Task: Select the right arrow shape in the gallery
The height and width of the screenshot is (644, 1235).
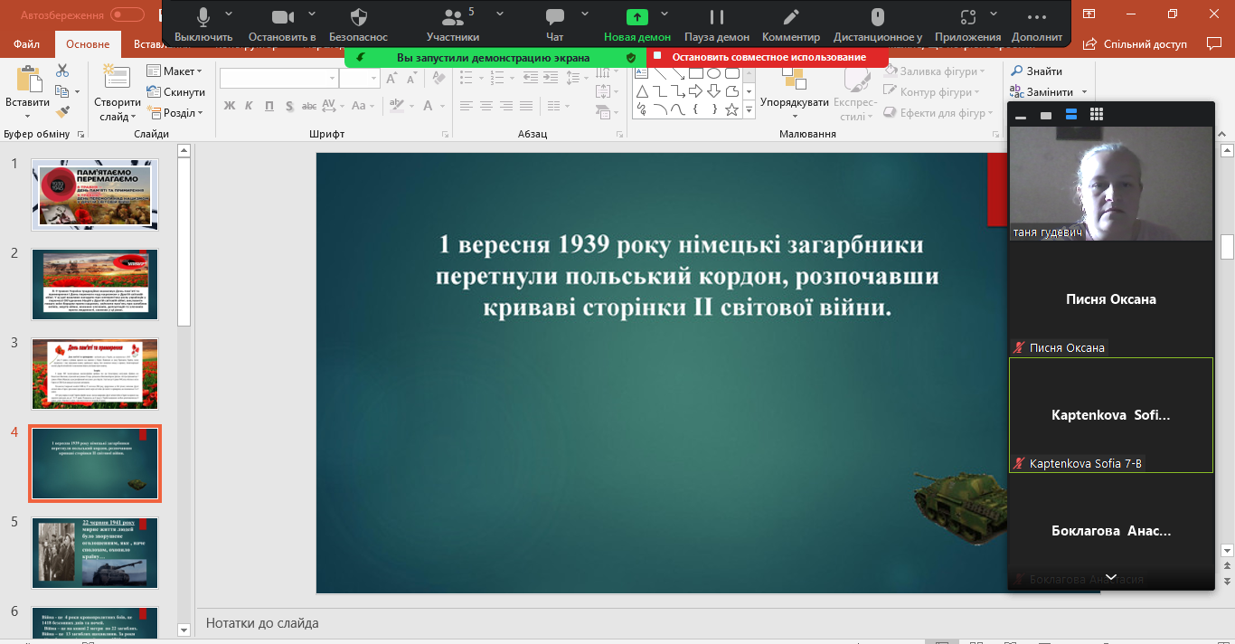Action: 695,91
